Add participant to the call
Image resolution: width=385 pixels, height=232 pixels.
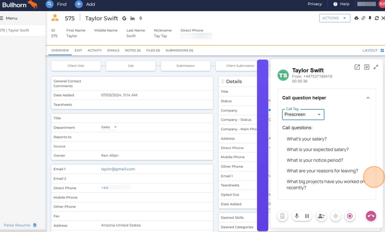[321, 216]
